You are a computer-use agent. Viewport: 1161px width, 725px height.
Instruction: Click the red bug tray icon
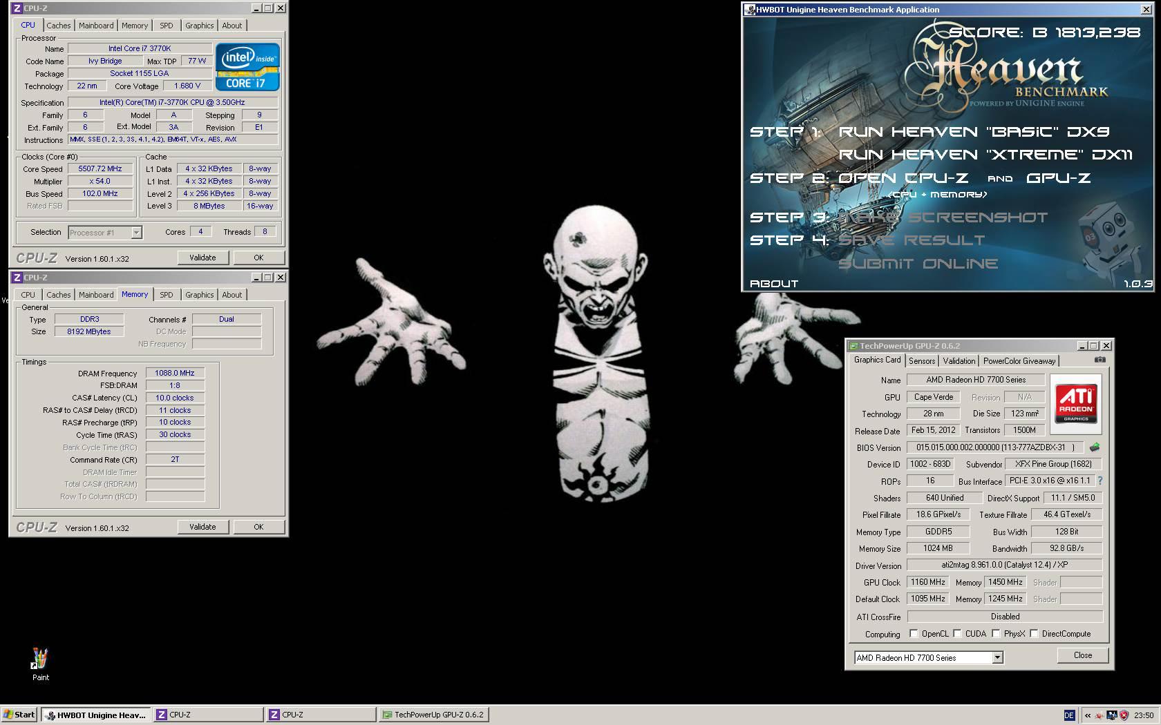[1099, 715]
